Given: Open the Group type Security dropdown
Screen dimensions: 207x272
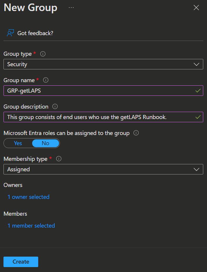Looking at the screenshot, I should (98, 64).
